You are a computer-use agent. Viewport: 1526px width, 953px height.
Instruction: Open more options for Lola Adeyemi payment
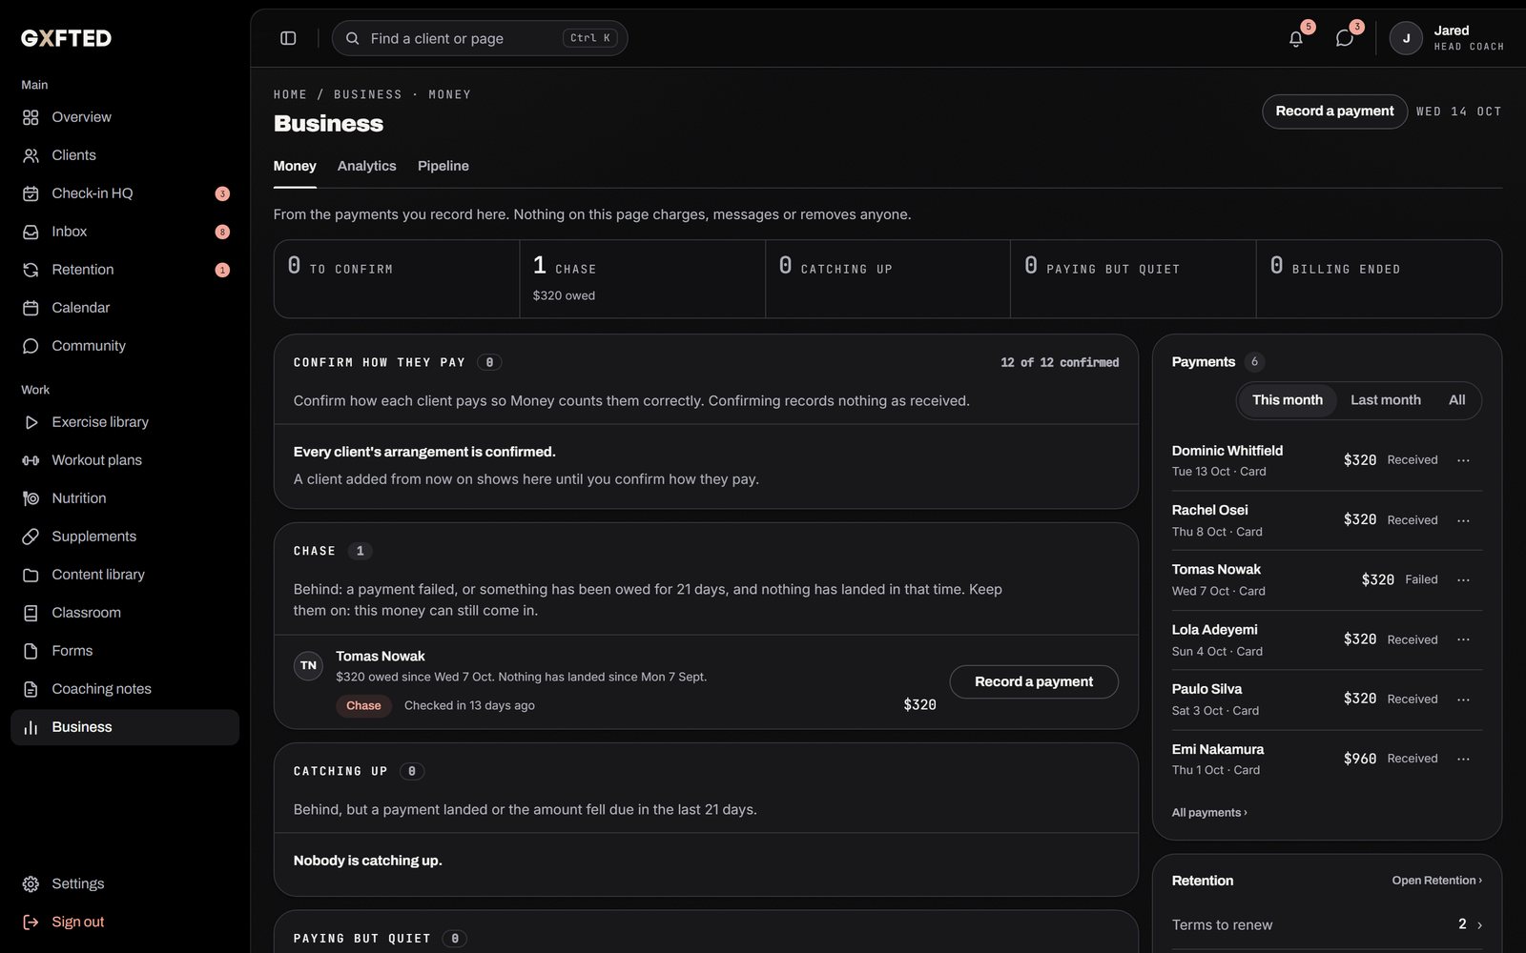1463,639
